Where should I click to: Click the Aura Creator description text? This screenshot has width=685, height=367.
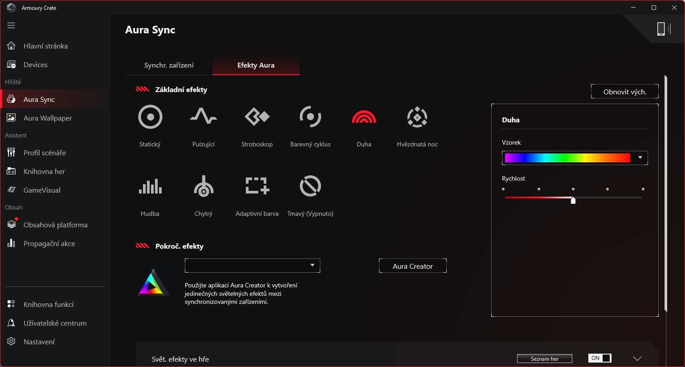click(241, 294)
